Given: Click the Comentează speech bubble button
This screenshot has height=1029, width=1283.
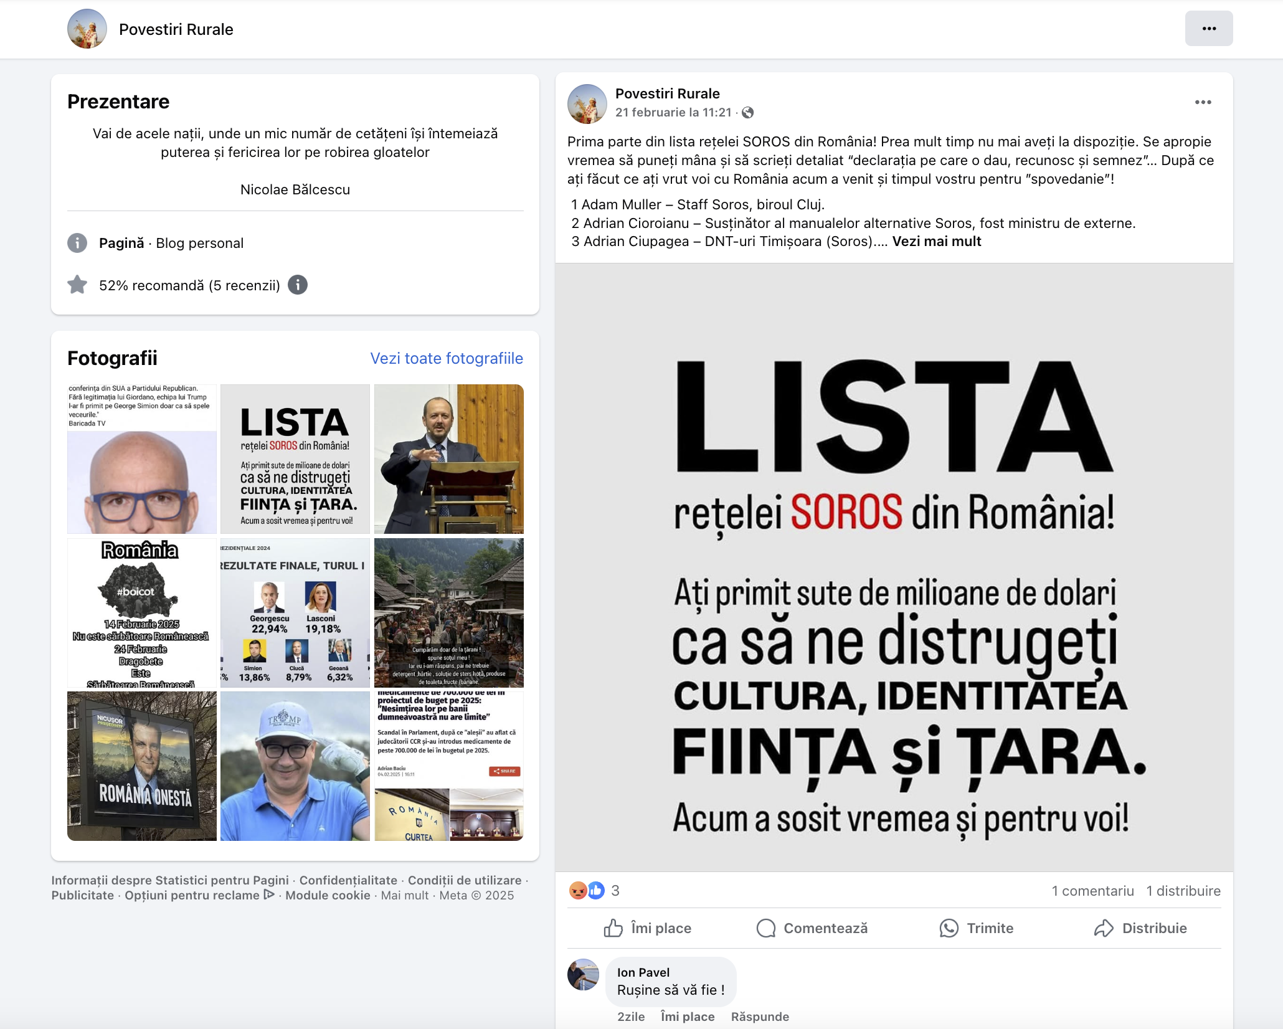Looking at the screenshot, I should pos(812,928).
